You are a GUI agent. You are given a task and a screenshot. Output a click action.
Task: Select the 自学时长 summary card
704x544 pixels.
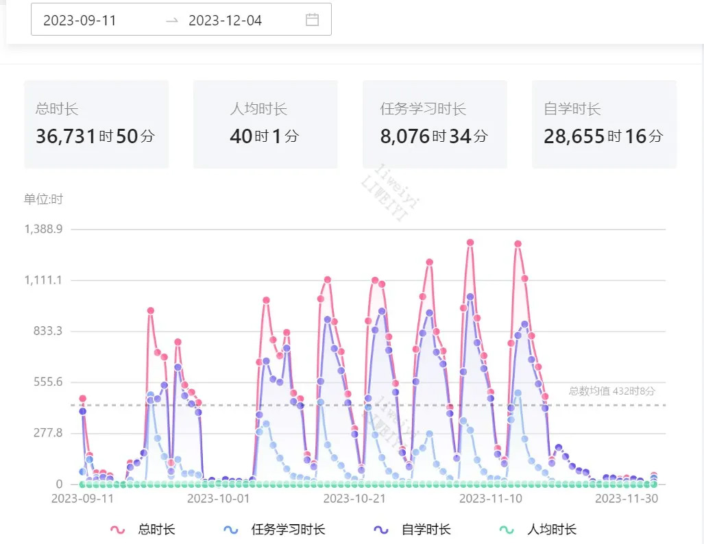[x=604, y=124]
